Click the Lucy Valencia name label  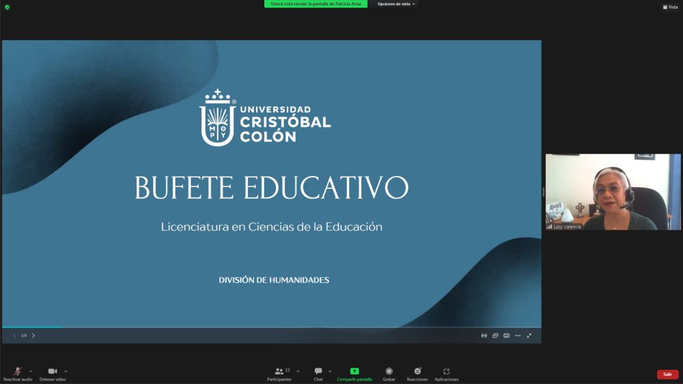[x=567, y=226]
